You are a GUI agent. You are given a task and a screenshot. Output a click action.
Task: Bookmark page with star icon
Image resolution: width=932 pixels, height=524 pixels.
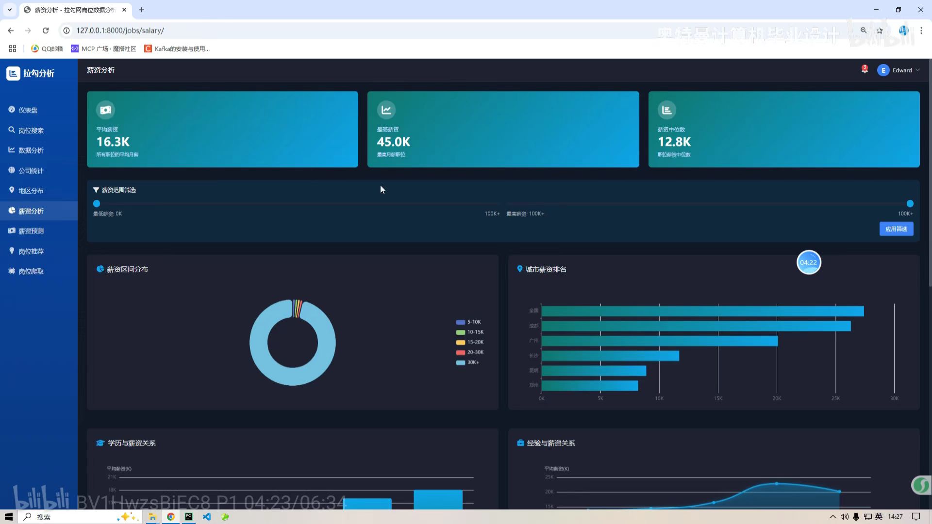click(x=880, y=31)
